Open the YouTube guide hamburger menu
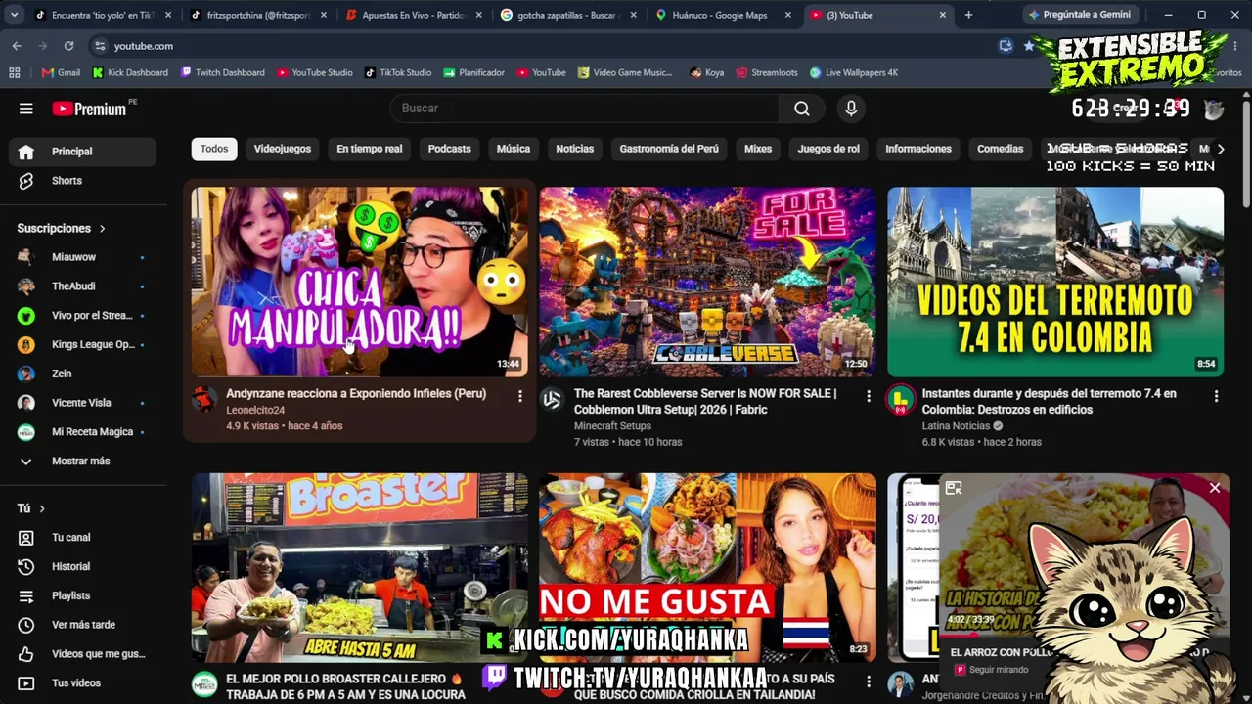The height and width of the screenshot is (704, 1252). coord(26,109)
